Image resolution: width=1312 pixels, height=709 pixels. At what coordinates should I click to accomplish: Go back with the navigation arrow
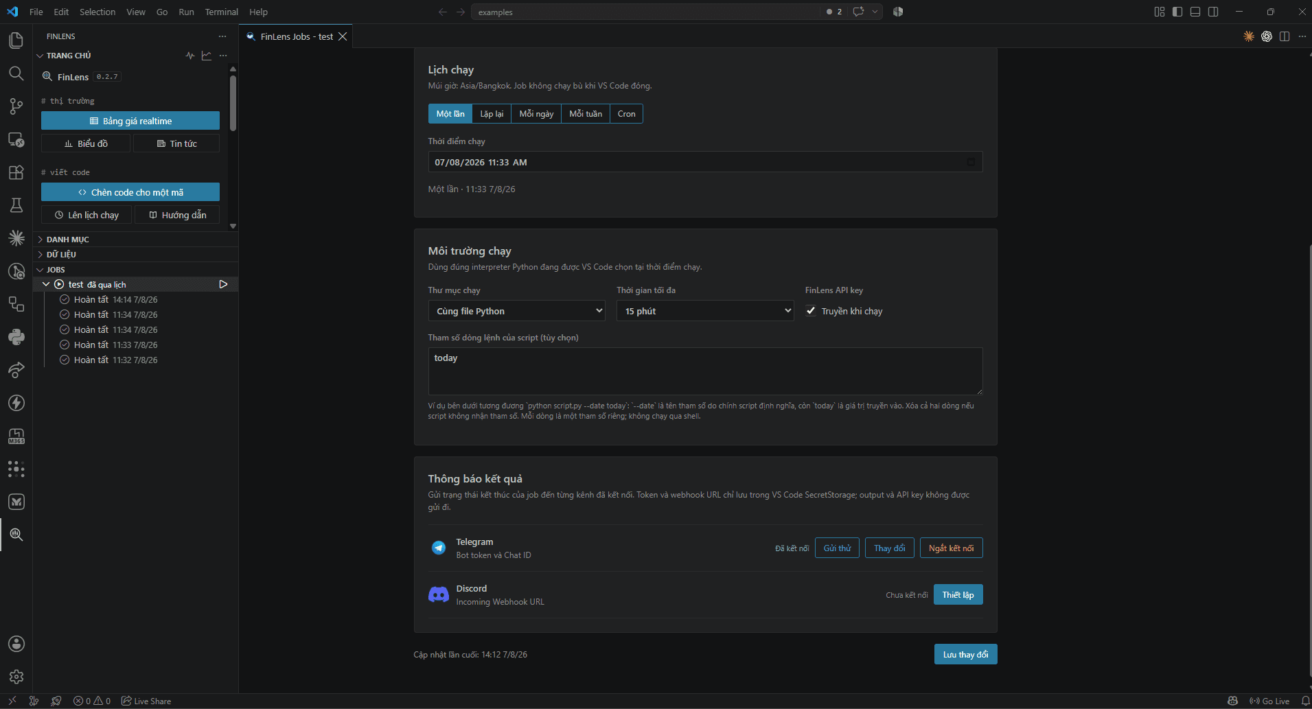point(443,12)
